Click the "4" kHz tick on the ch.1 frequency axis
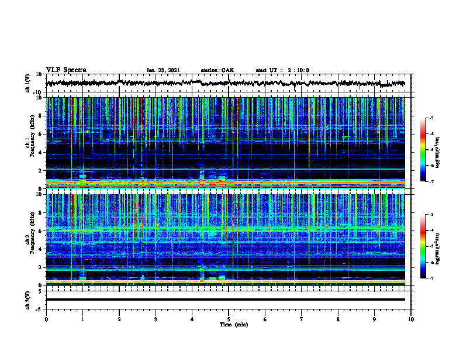 40,153
